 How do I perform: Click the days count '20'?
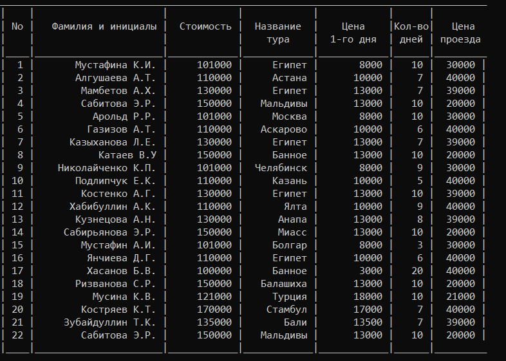click(x=417, y=271)
